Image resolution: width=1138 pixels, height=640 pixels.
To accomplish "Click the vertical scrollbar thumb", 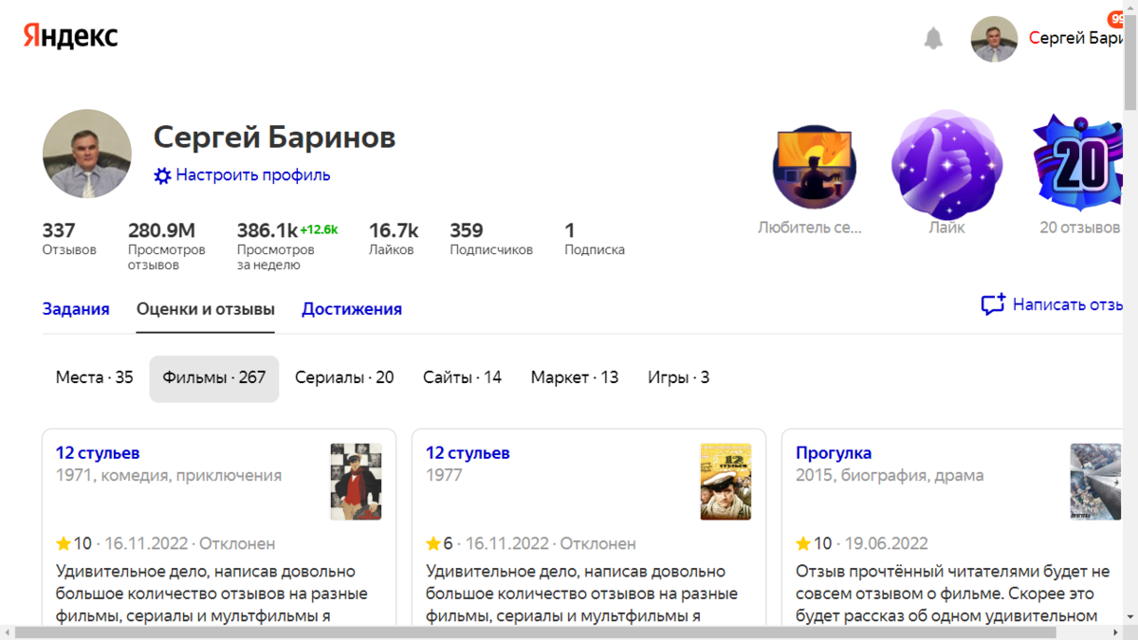I will [x=1130, y=62].
